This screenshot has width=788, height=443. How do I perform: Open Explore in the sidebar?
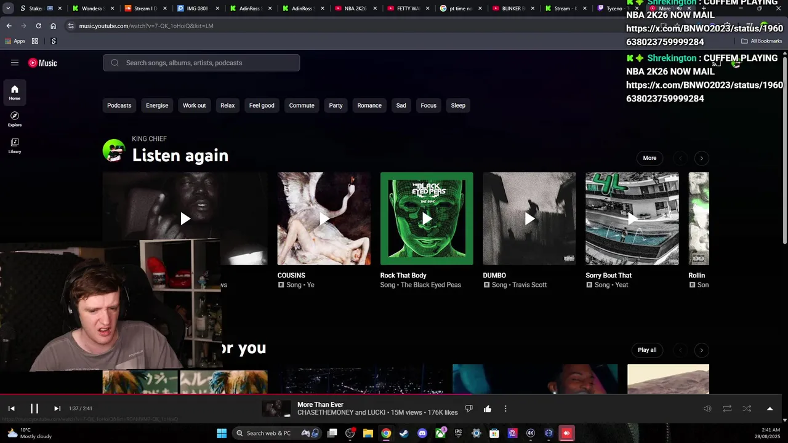coord(15,119)
